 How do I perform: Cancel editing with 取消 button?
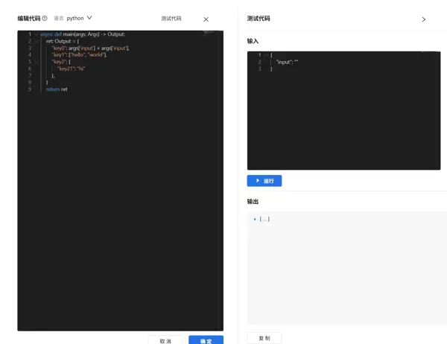(165, 340)
